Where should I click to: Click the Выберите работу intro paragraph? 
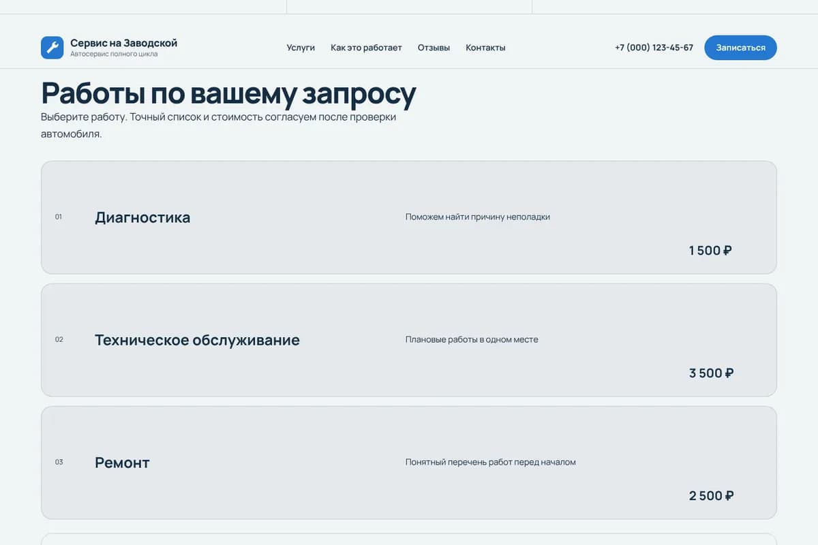pyautogui.click(x=219, y=125)
